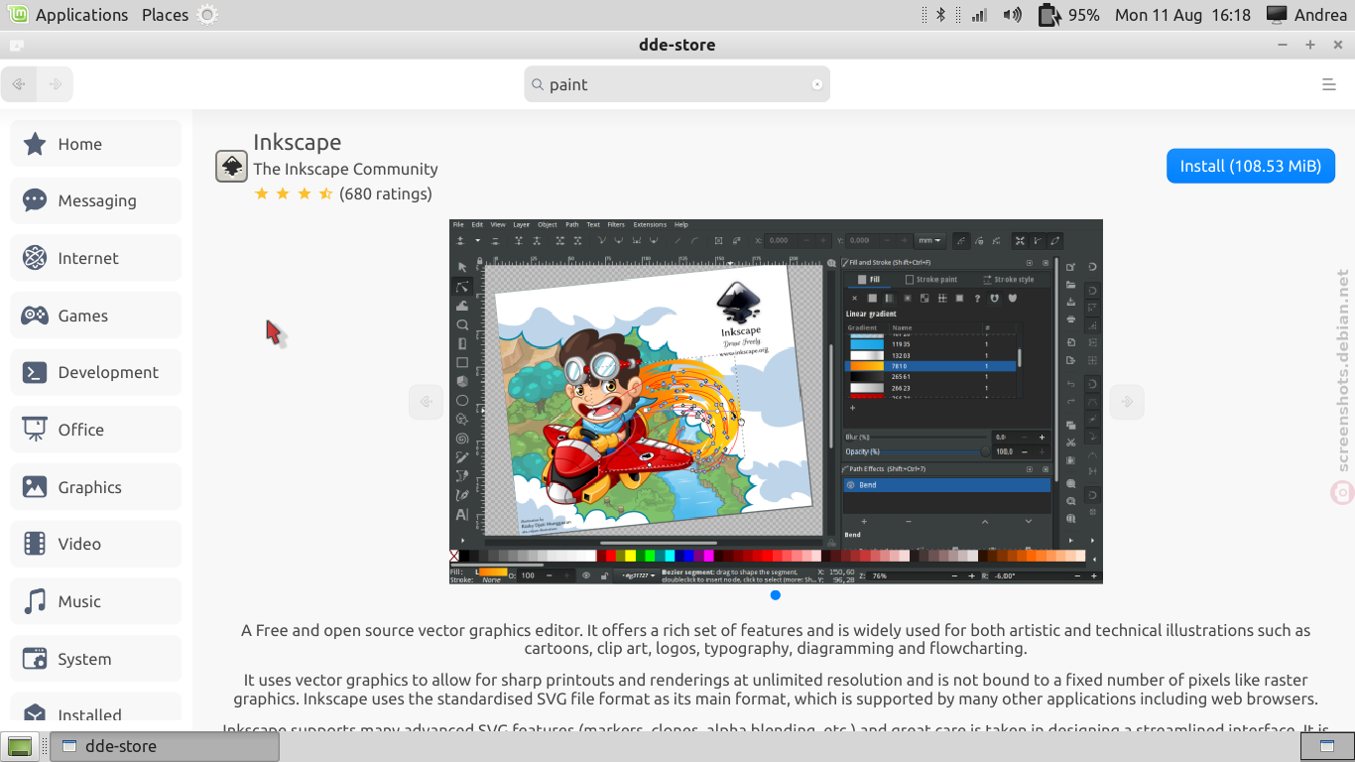This screenshot has width=1355, height=762.
Task: Open the Graphics category
Action: pyautogui.click(x=95, y=487)
